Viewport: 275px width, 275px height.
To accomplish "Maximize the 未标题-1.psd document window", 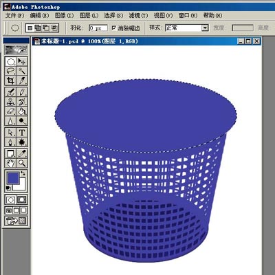I will (x=248, y=41).
